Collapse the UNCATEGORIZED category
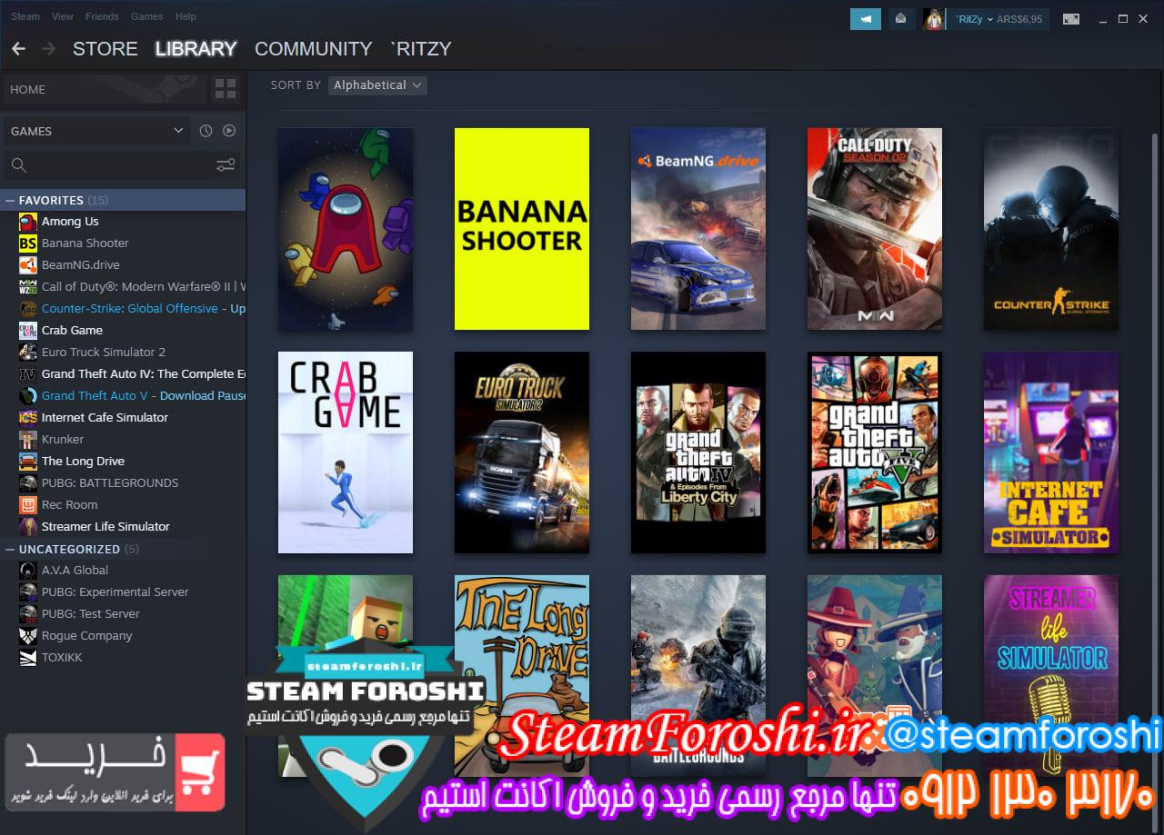The height and width of the screenshot is (835, 1164). [10, 549]
